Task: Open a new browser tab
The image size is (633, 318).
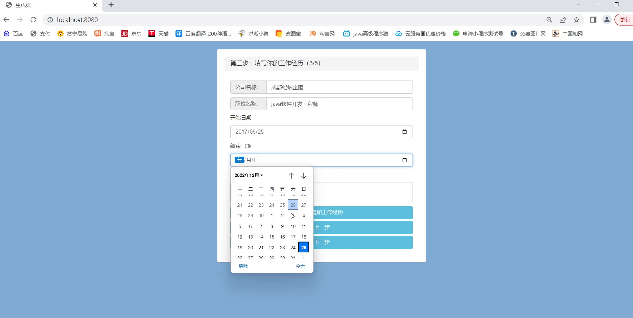Action: (111, 5)
